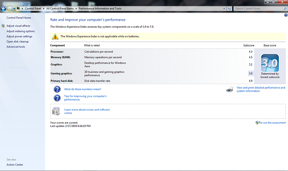Click the Base score column header

click(270, 45)
